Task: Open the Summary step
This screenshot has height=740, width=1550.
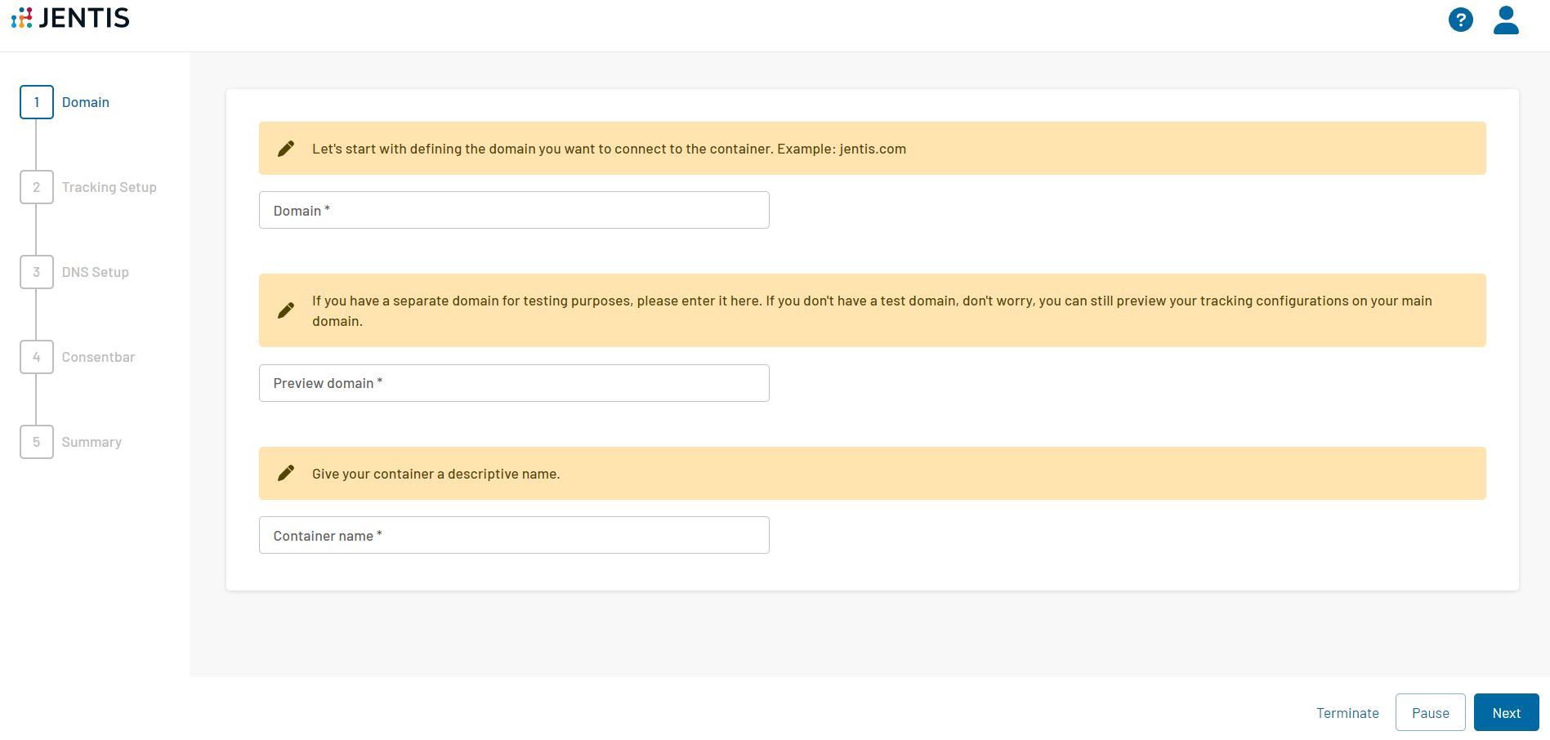Action: point(92,442)
